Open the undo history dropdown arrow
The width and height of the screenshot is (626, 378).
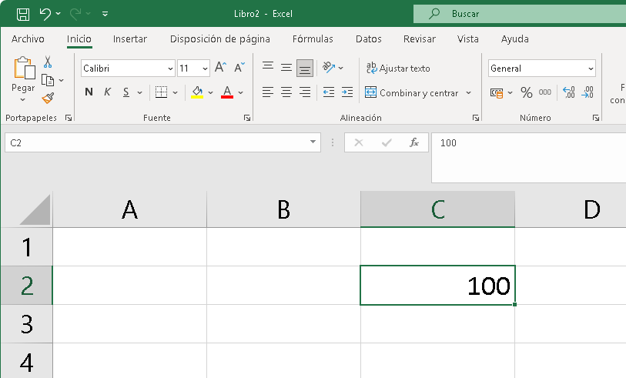[59, 14]
